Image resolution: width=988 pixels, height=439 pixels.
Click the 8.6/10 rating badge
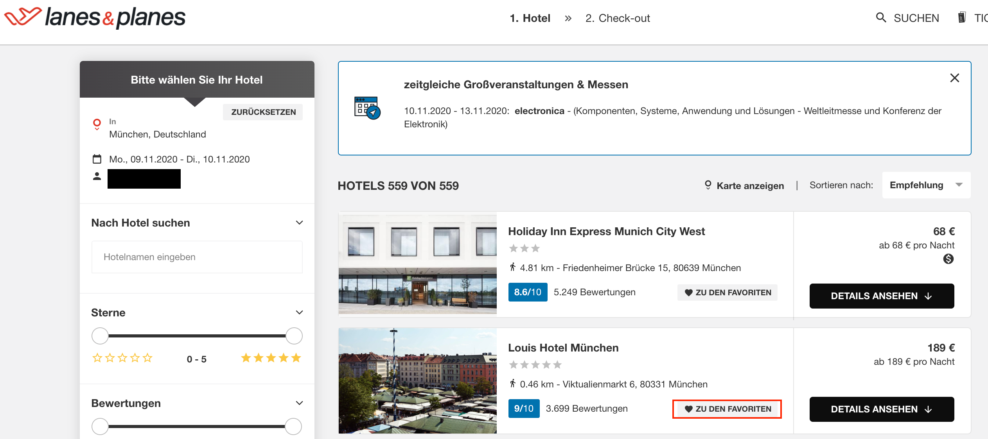(x=528, y=292)
